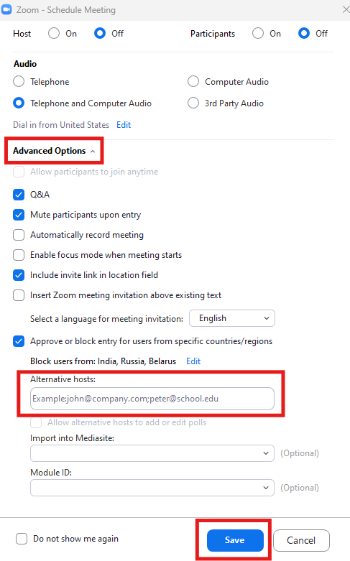Click the Save button
The height and width of the screenshot is (561, 350).
tap(235, 540)
